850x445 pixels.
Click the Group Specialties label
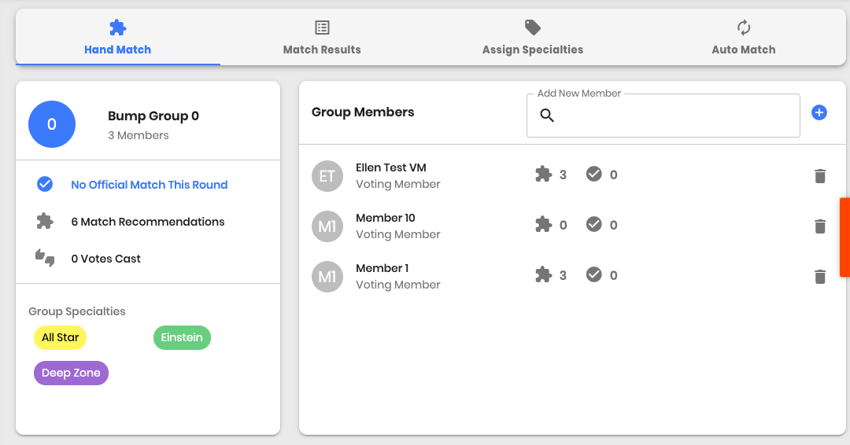[77, 311]
